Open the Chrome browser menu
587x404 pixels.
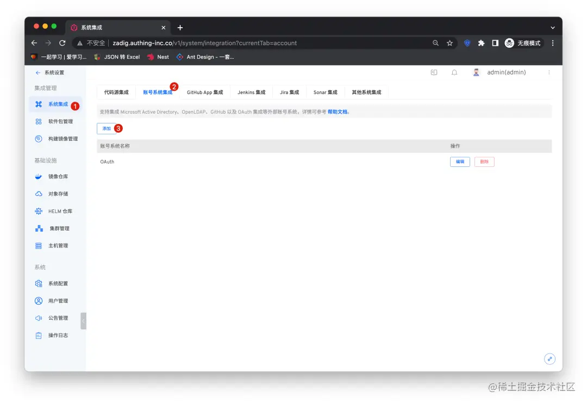pos(553,43)
